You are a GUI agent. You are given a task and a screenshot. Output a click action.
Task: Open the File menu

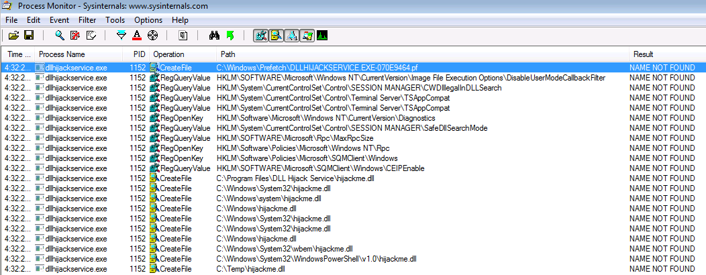[x=11, y=20]
